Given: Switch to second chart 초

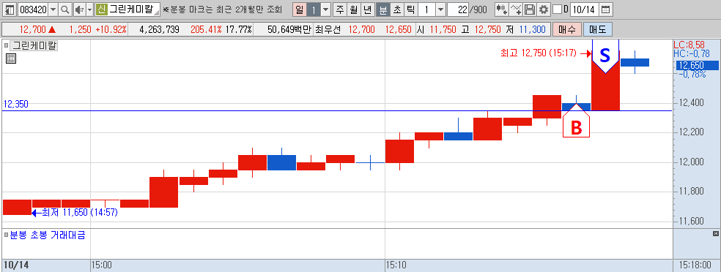Looking at the screenshot, I should pos(396,10).
